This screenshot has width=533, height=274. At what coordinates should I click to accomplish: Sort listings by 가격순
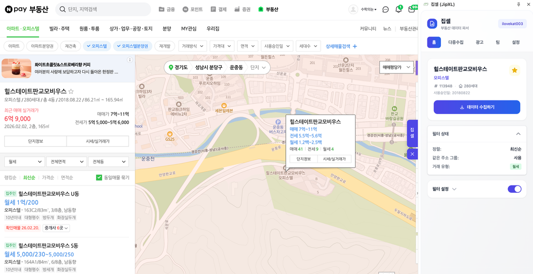[x=48, y=177]
